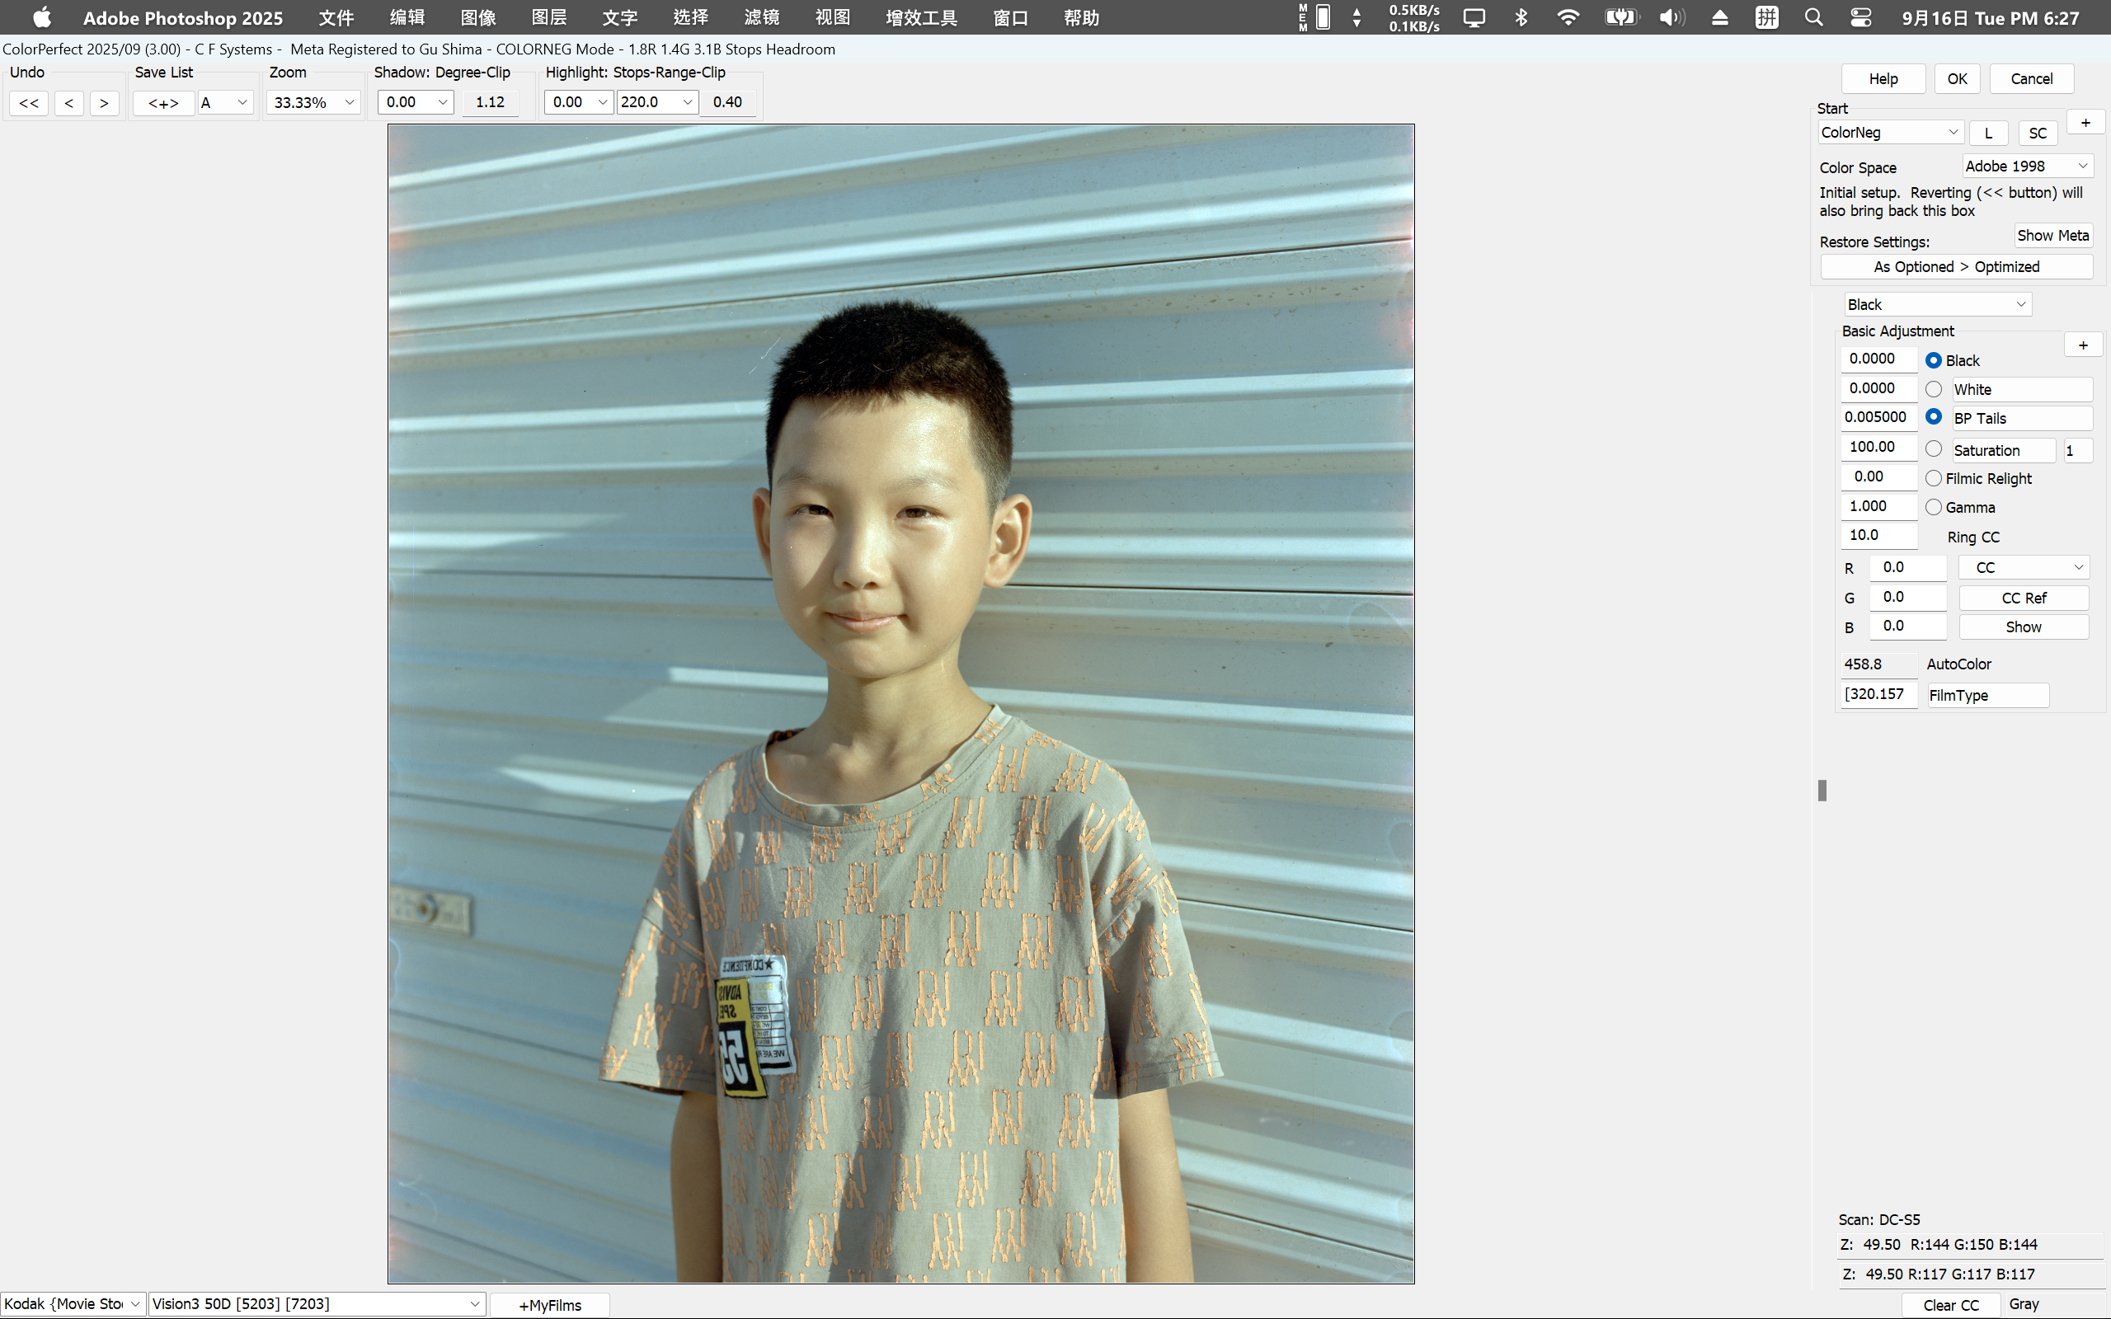Click the + button beside Start section
Viewport: 2111px width, 1319px height.
pyautogui.click(x=2085, y=123)
